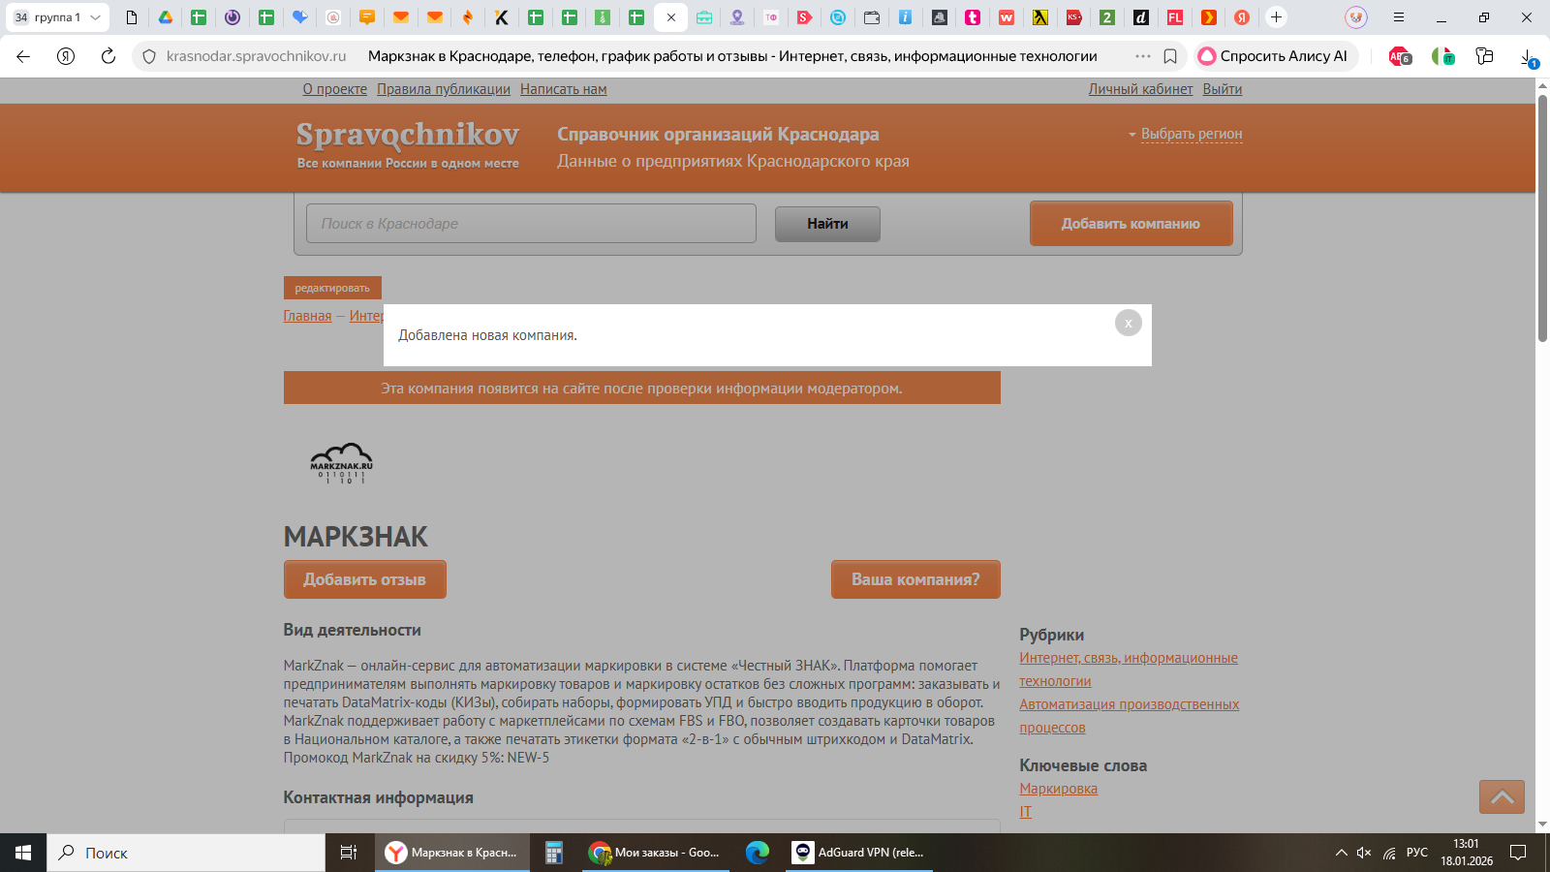The height and width of the screenshot is (872, 1550).
Task: Expand the 'Выбрать регион' selector
Action: [1191, 134]
